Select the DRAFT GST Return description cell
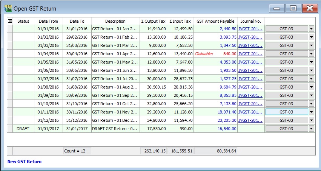Viewport: 321px width, 171px height. [x=115, y=129]
